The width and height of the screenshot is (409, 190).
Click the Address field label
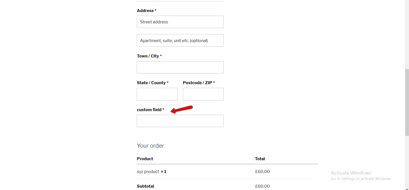(145, 11)
